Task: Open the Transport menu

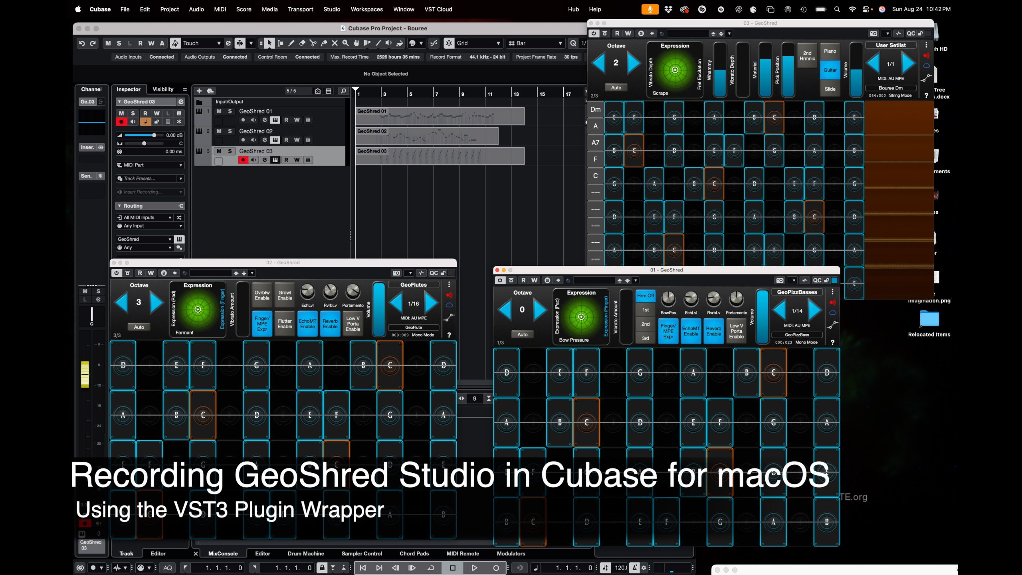Action: (x=300, y=9)
